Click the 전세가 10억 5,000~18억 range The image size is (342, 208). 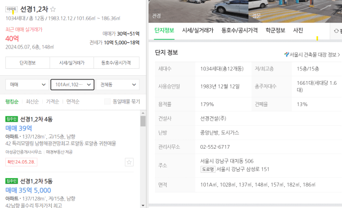tap(114, 43)
